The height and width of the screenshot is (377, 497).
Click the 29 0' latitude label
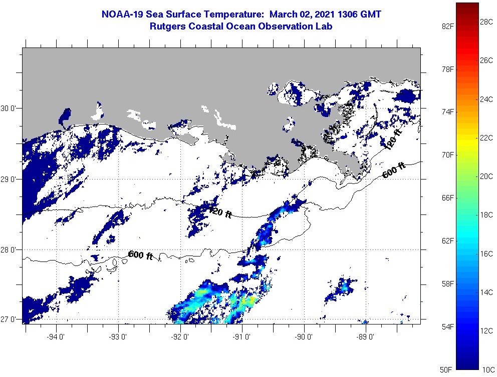pyautogui.click(x=8, y=179)
